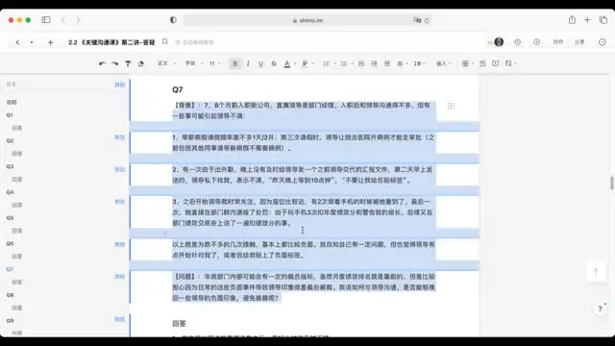
Task: Click the 协作 collaborate button
Action: [558, 42]
